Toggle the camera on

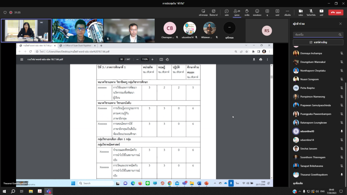(300, 12)
